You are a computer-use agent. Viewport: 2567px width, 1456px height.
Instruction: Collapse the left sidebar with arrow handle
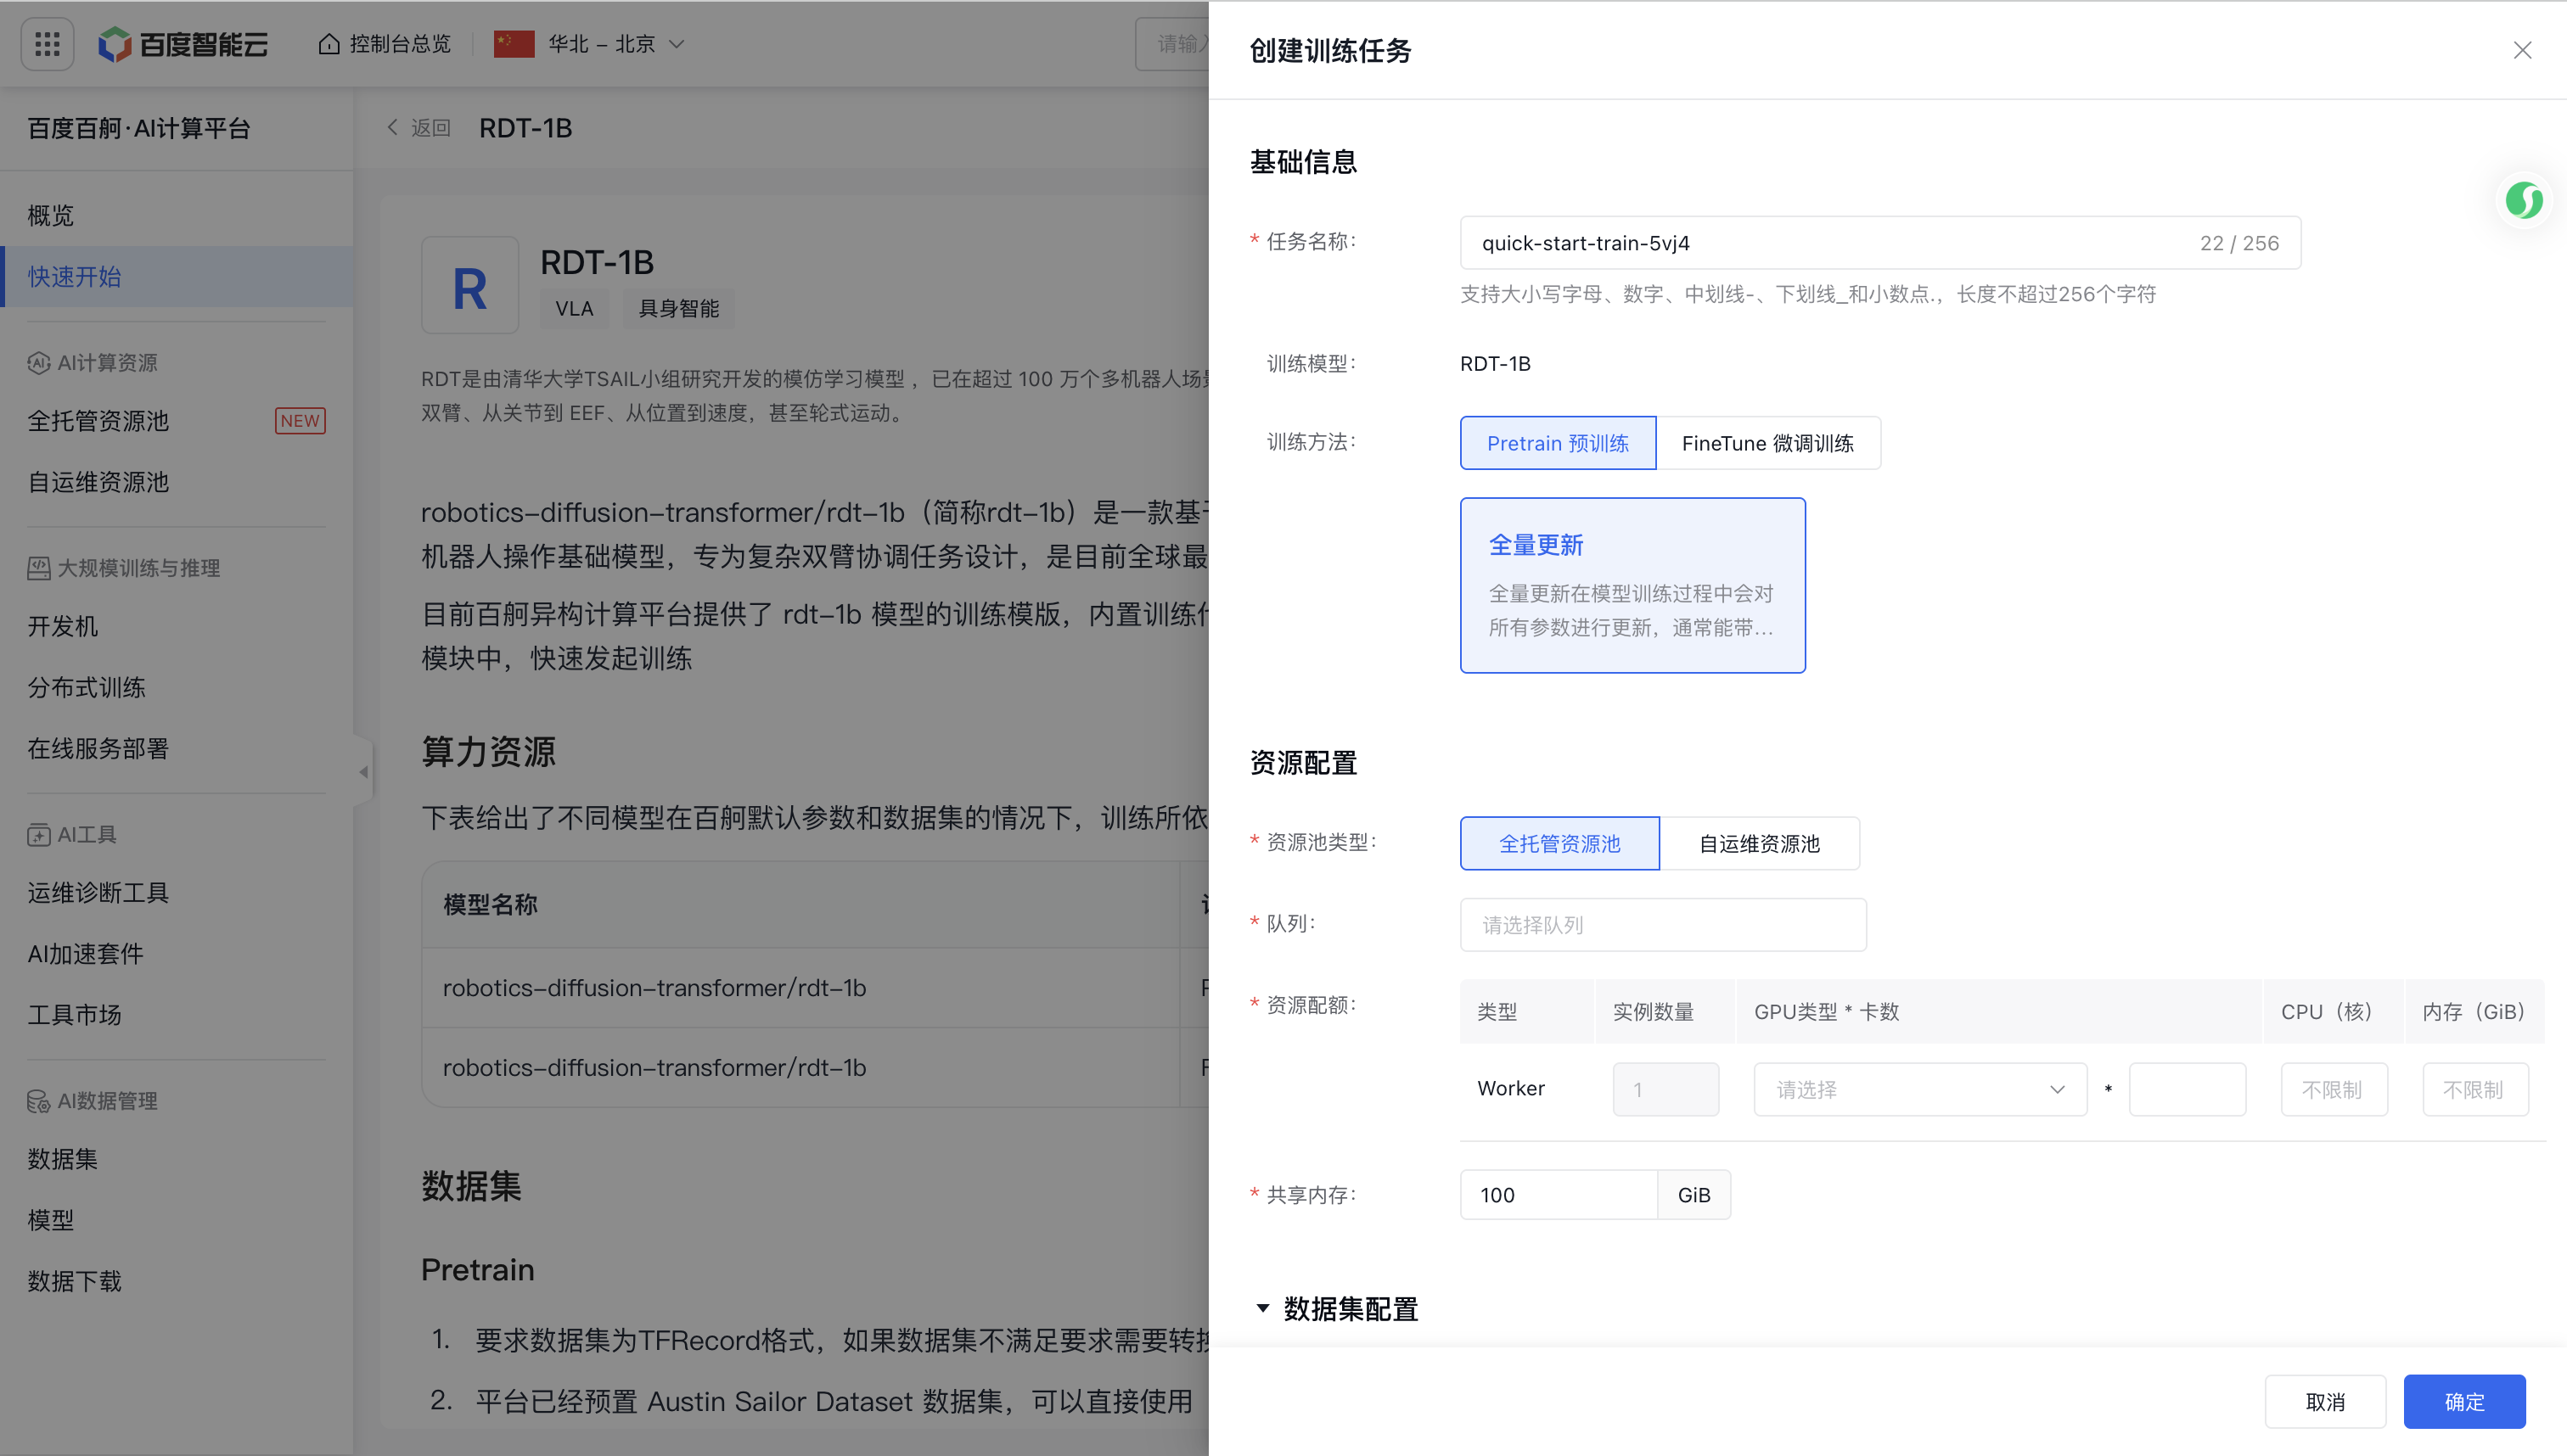tap(363, 772)
